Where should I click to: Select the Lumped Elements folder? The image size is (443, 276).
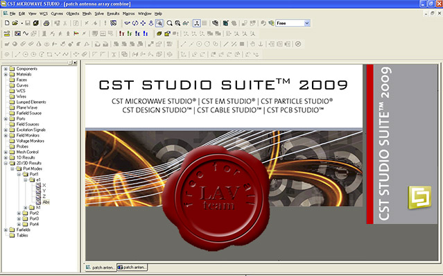coord(31,102)
